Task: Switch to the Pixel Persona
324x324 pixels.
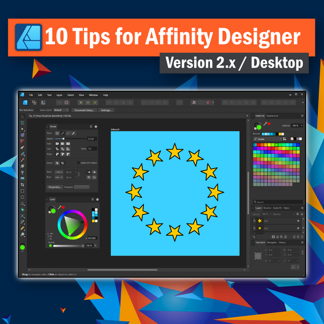Action: coord(34,102)
